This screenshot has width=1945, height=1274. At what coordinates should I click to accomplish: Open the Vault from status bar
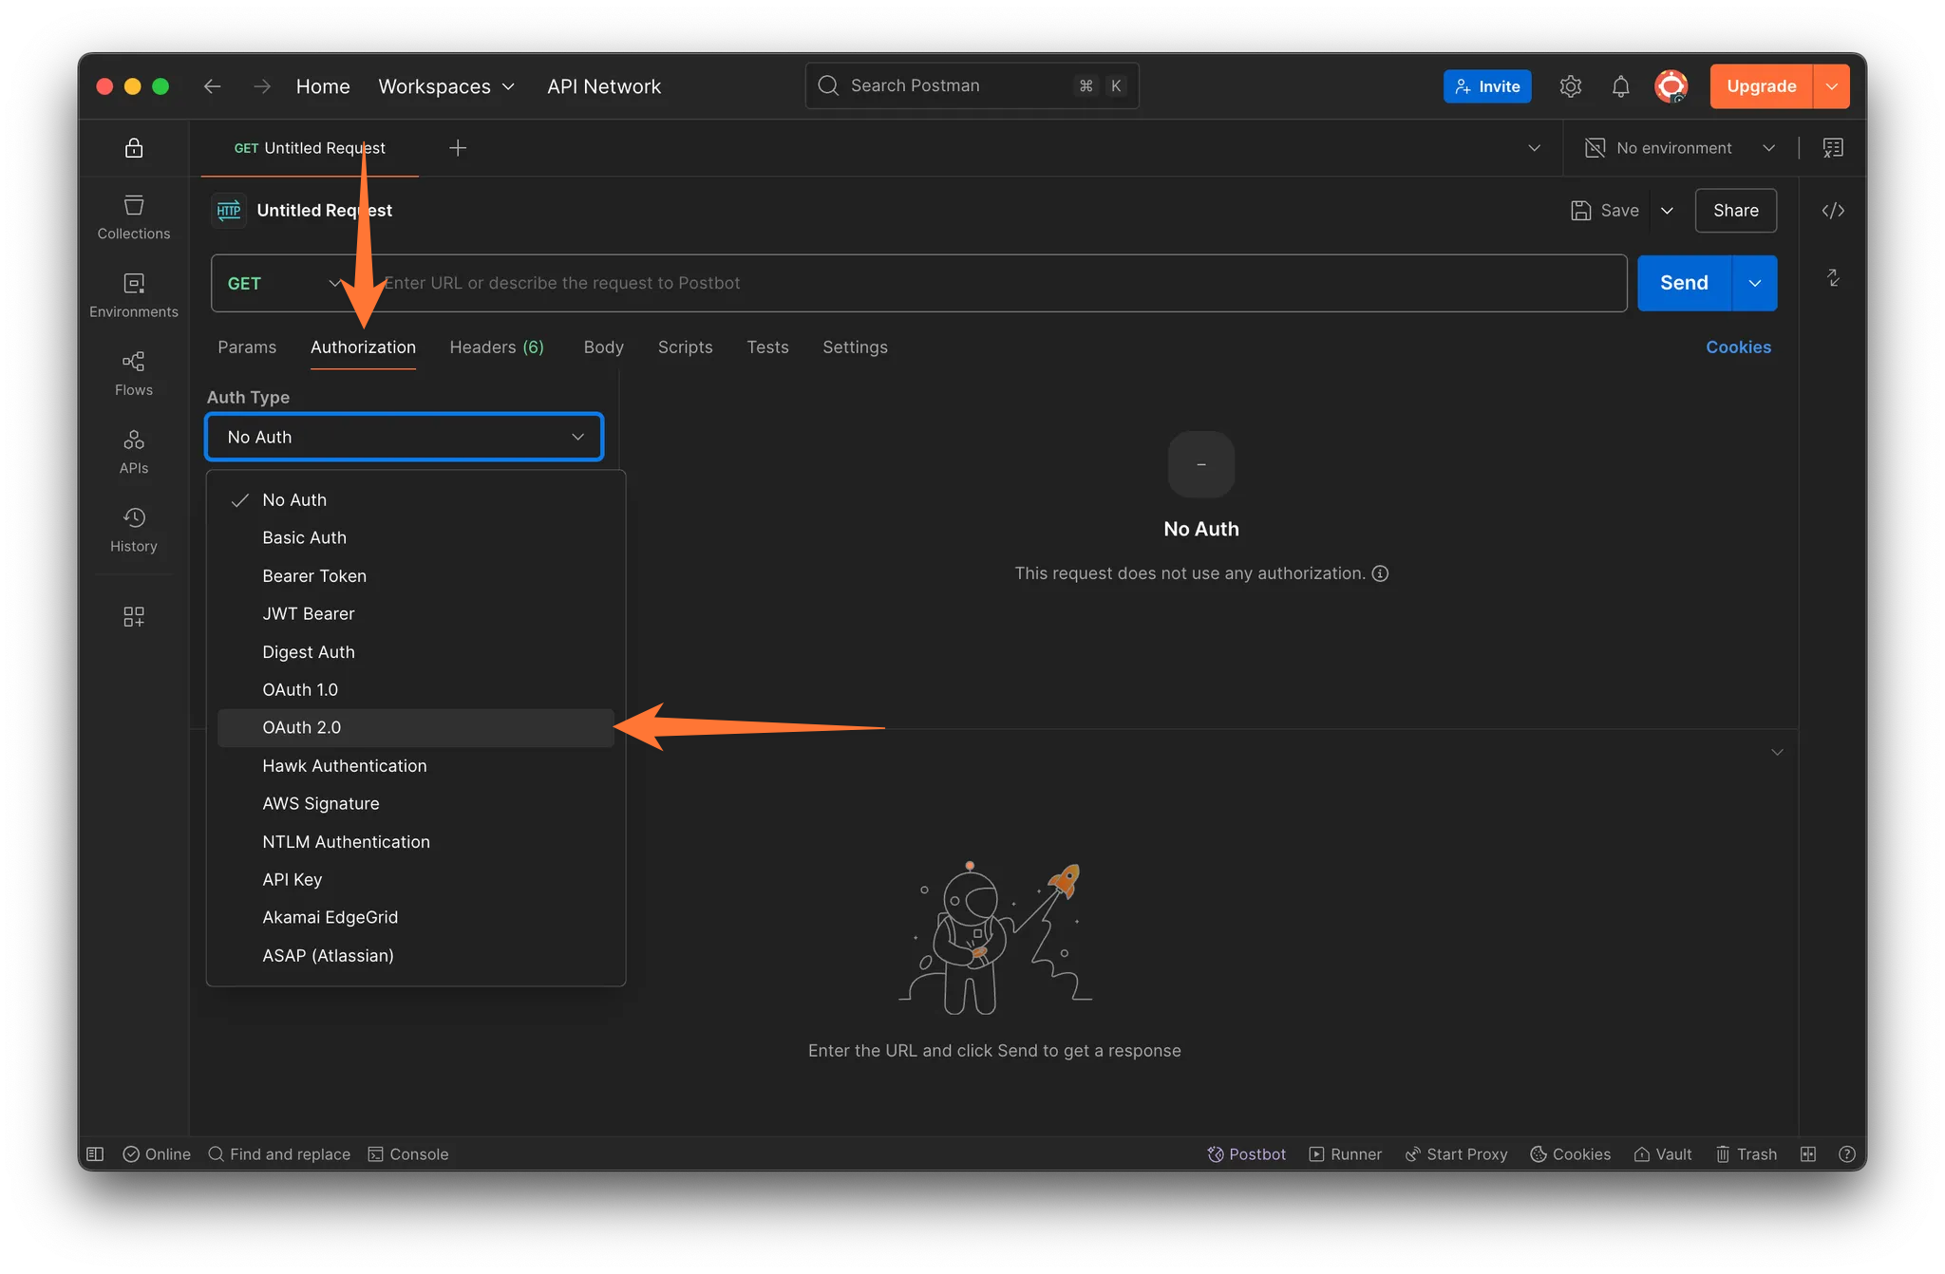(x=1662, y=1154)
